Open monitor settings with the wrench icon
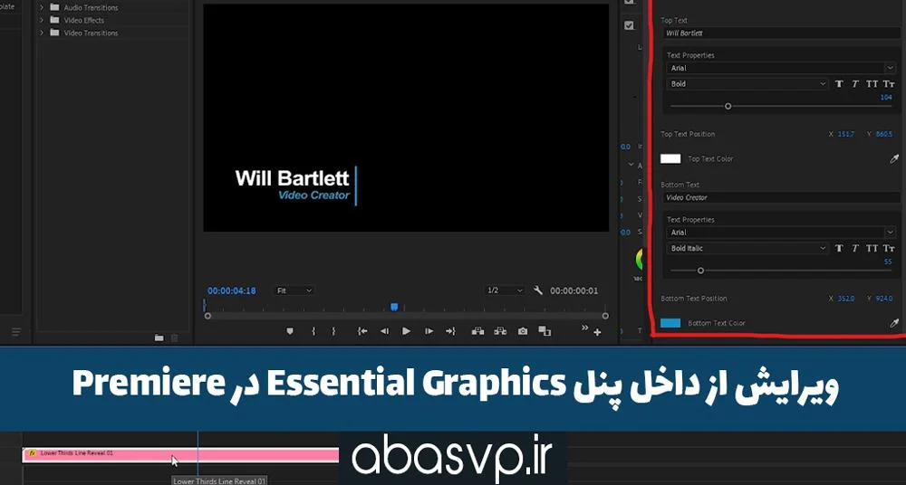Image resolution: width=906 pixels, height=485 pixels. (x=538, y=290)
